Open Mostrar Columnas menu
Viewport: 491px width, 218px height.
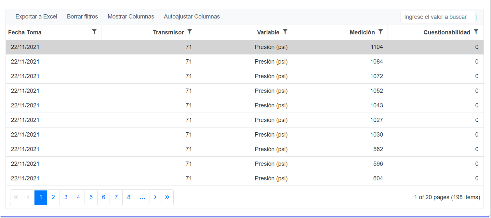[131, 17]
